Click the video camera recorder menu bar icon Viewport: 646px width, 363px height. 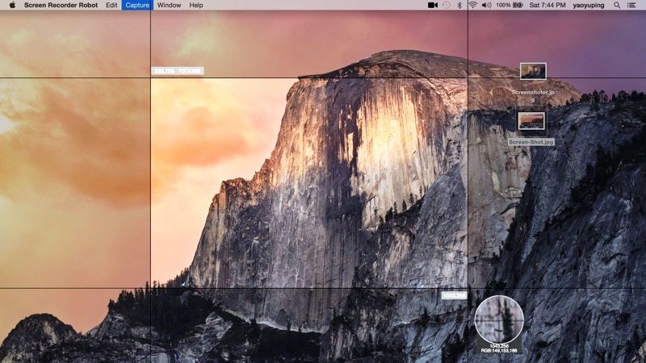[433, 6]
